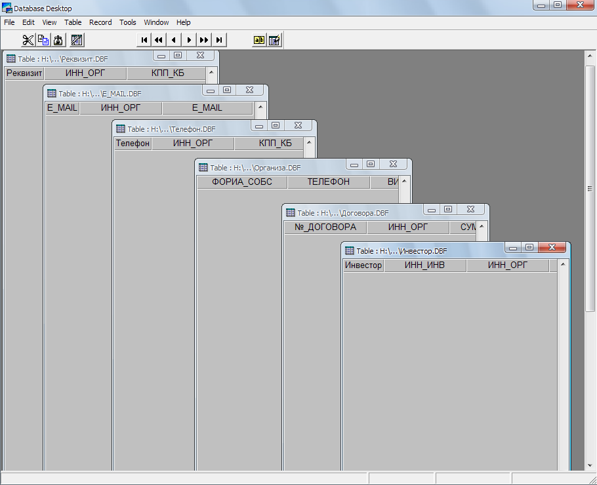The width and height of the screenshot is (597, 485).
Task: Click the Телефон record-number header cell
Action: click(133, 144)
